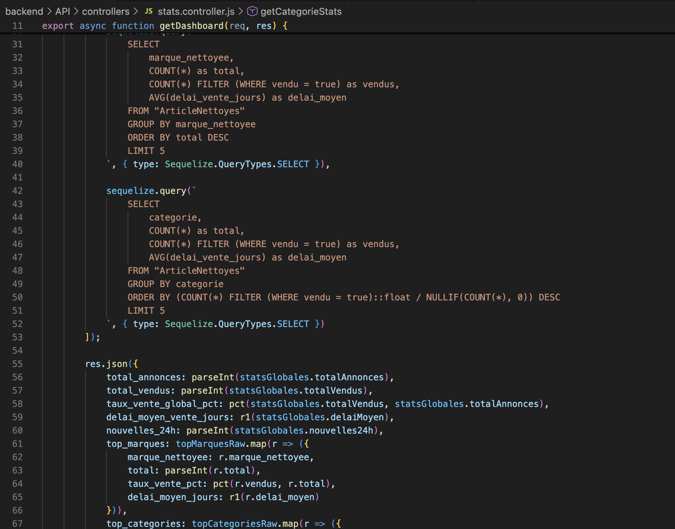The height and width of the screenshot is (529, 675).
Task: Open the backend breadcrumb dropdown
Action: (x=24, y=11)
